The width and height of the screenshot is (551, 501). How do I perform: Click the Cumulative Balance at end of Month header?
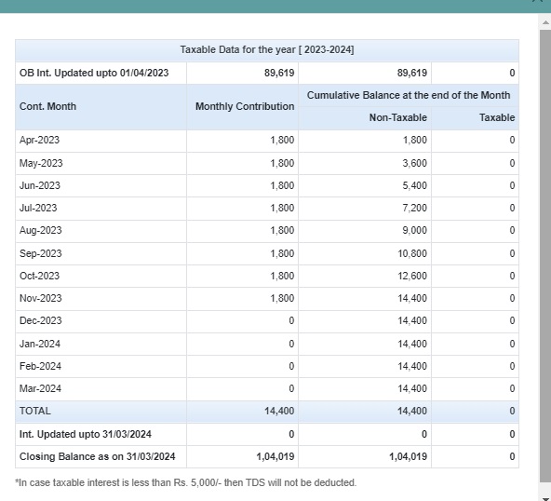[x=409, y=96]
